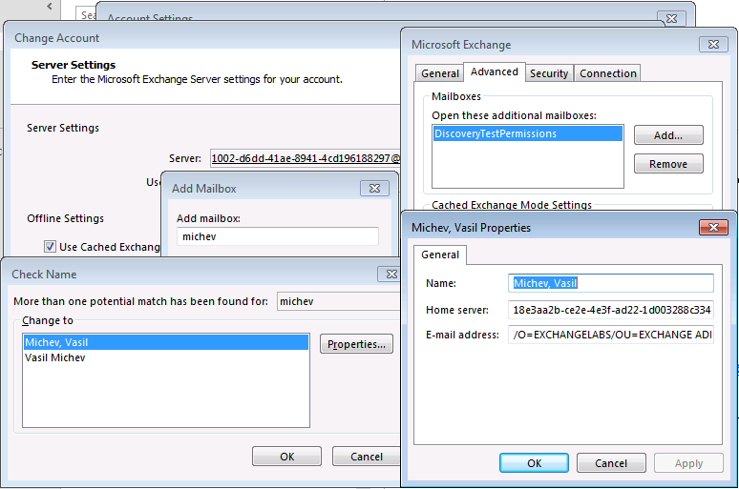The height and width of the screenshot is (489, 739).
Task: Click Cancel in Michev, Vasil Properties
Action: point(611,463)
